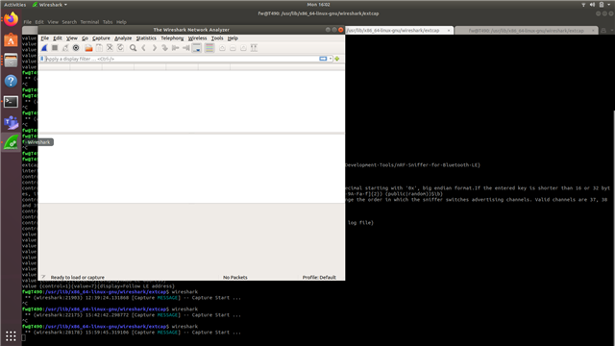Stop the running capture
This screenshot has height=346, width=615.
pos(55,48)
